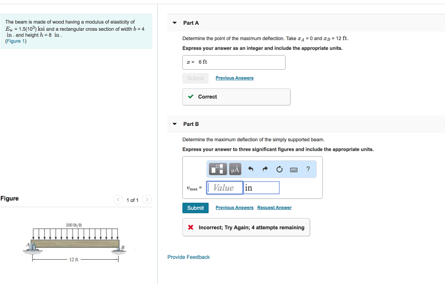
Task: Open Part B Previous Answers link
Action: (234, 208)
